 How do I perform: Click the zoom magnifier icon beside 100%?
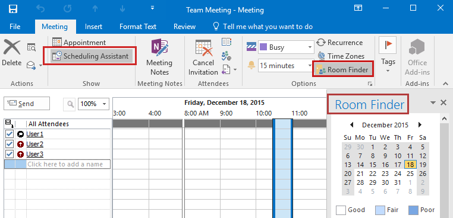click(x=70, y=104)
